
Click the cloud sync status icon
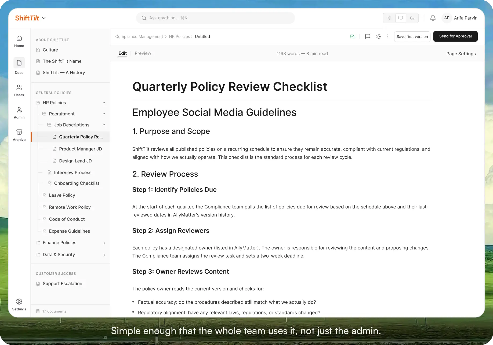(x=353, y=36)
